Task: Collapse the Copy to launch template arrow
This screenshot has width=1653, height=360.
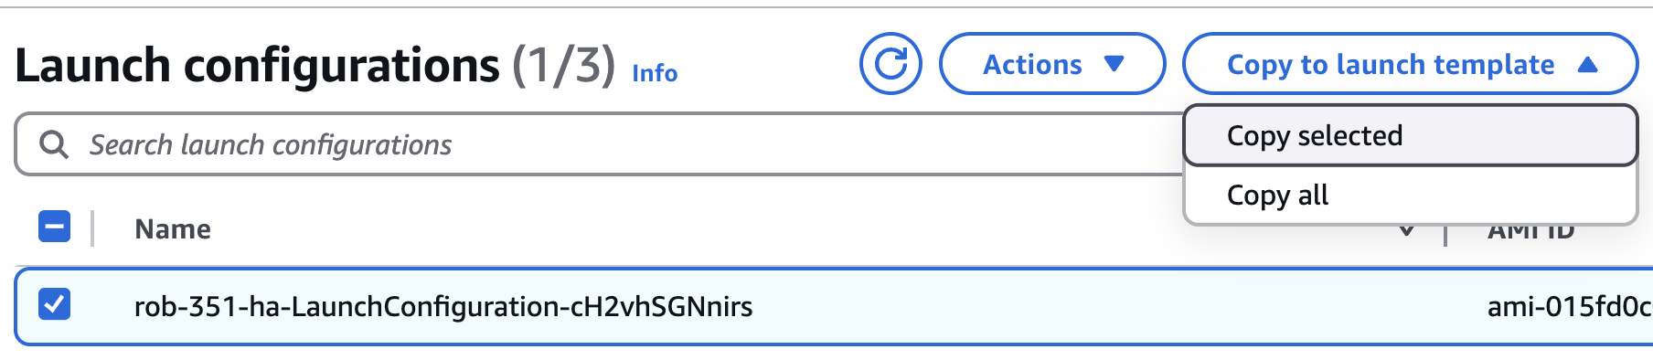Action: 1588,64
